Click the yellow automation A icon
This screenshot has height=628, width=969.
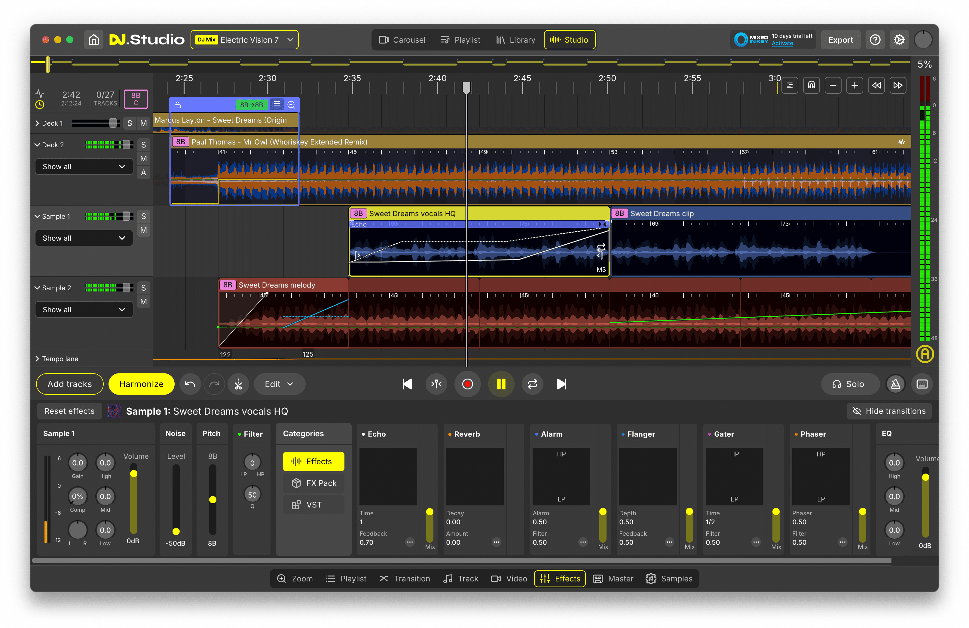pyautogui.click(x=925, y=354)
